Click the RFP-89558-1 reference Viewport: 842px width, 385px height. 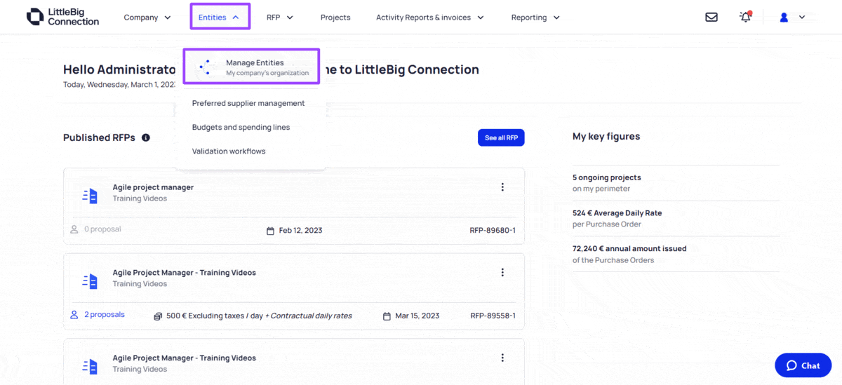(x=493, y=316)
